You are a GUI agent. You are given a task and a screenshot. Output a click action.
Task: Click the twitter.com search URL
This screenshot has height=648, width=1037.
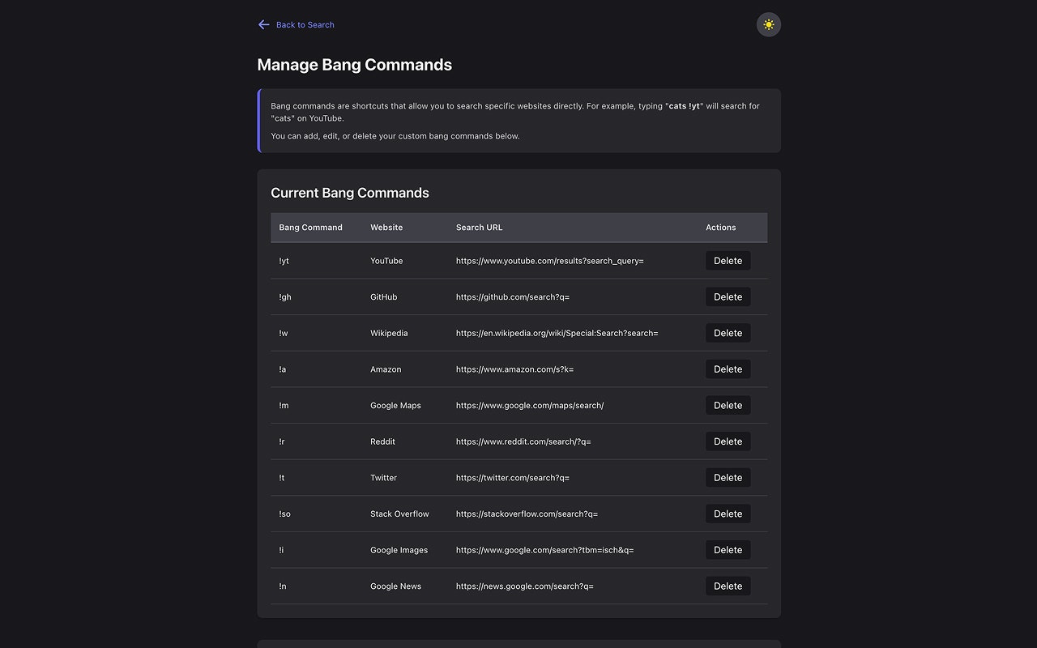(x=513, y=478)
